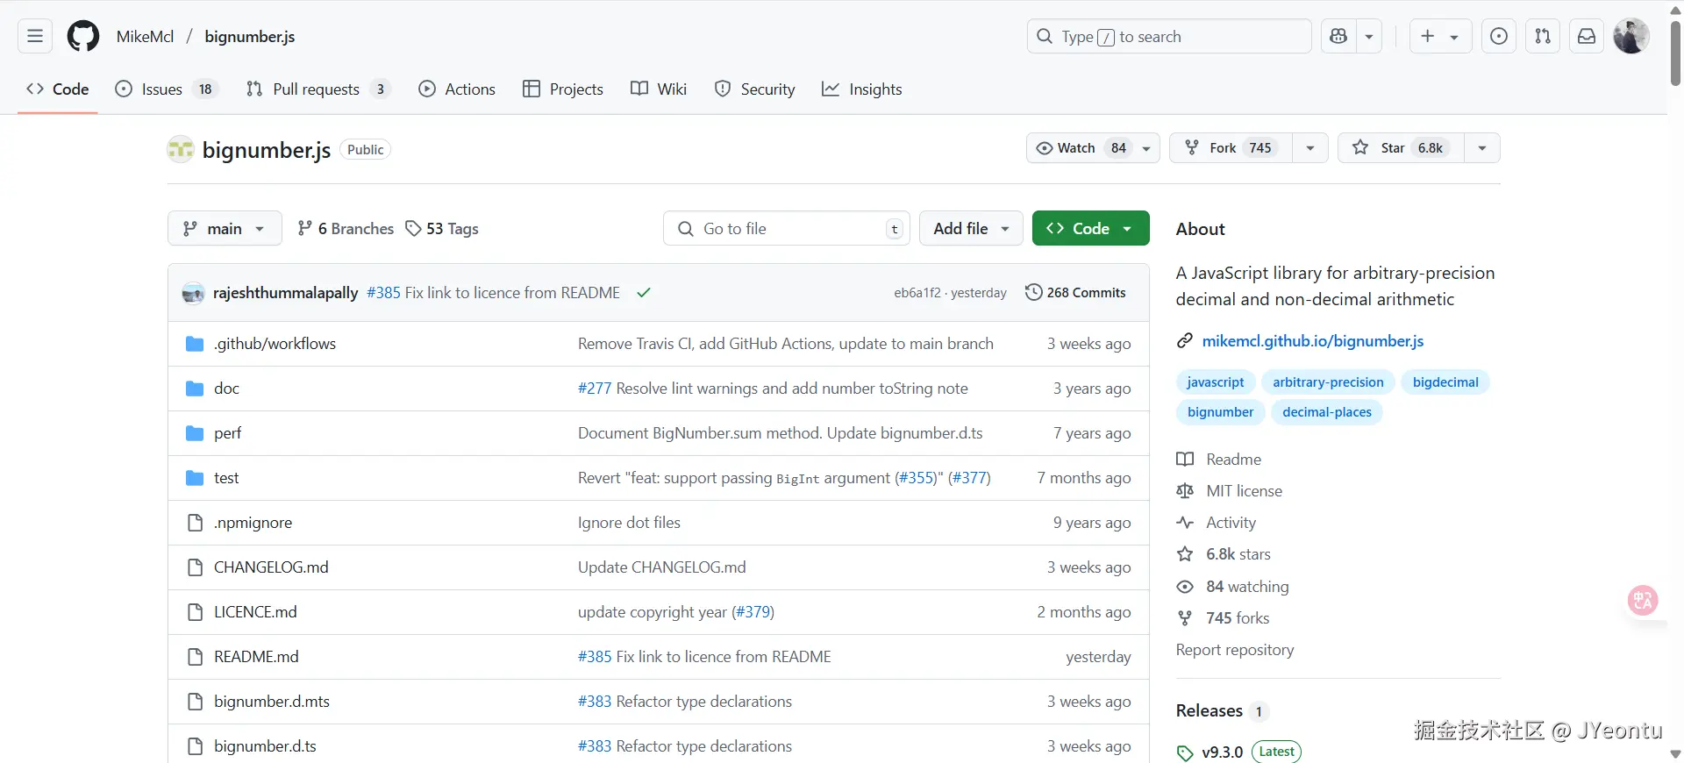Open the issues circle icon in header

[1499, 36]
